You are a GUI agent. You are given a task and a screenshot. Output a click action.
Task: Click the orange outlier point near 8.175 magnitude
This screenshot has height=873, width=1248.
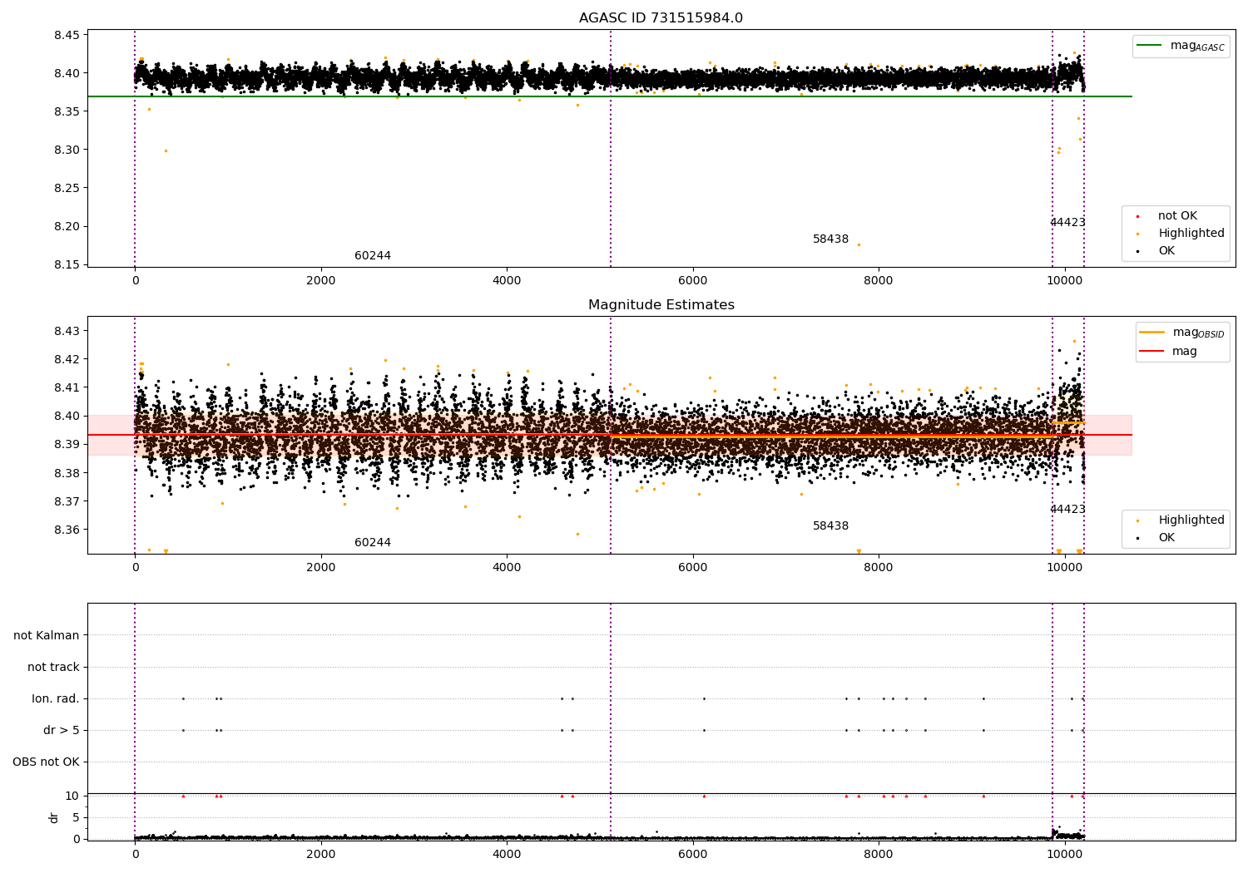tap(859, 244)
